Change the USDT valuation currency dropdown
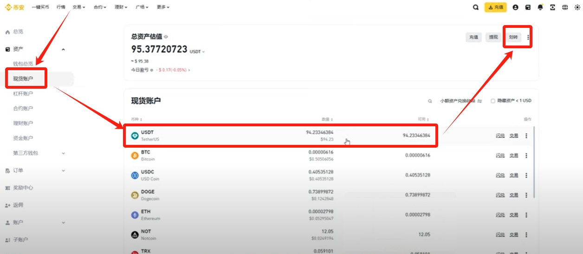Screen dimensions: 583x254 (197, 52)
